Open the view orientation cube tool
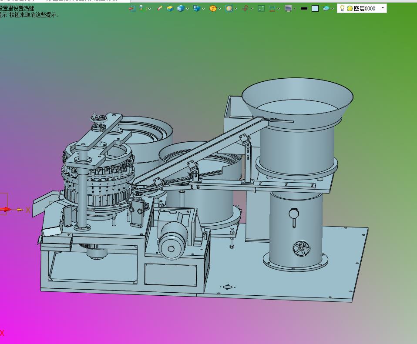 point(196,8)
